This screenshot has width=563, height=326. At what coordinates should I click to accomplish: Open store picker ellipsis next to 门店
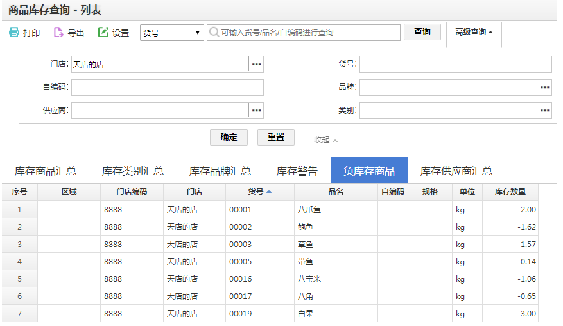257,64
